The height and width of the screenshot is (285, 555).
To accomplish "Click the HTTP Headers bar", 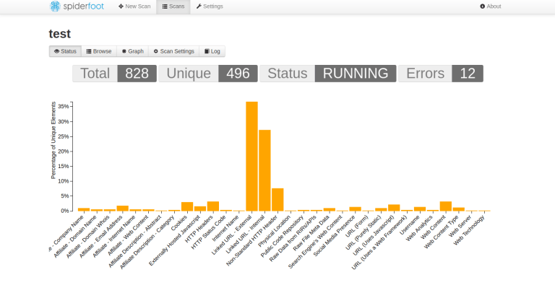I will 213,206.
